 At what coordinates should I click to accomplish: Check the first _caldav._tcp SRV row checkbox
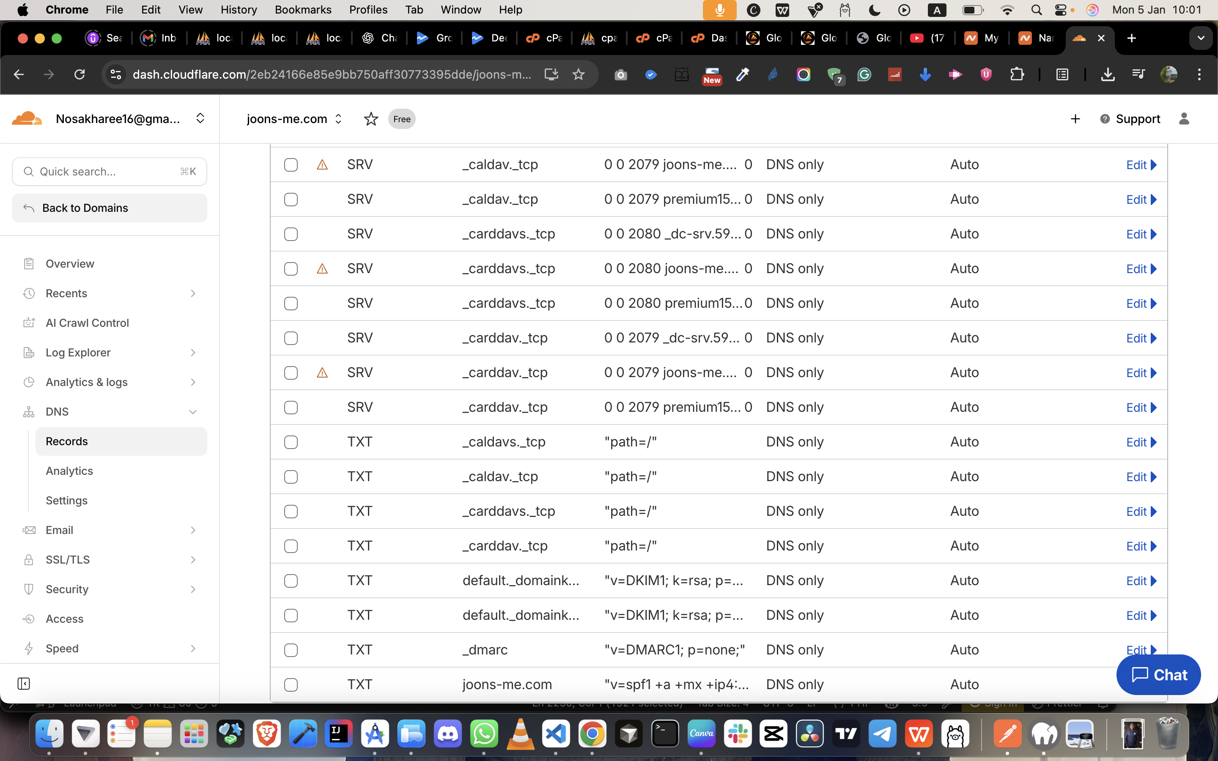tap(291, 165)
